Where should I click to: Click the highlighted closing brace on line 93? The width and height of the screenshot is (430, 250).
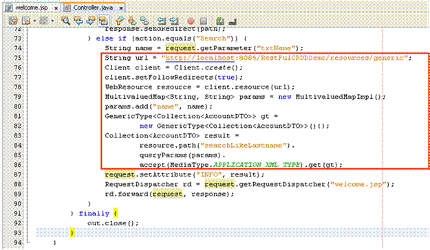(72, 233)
